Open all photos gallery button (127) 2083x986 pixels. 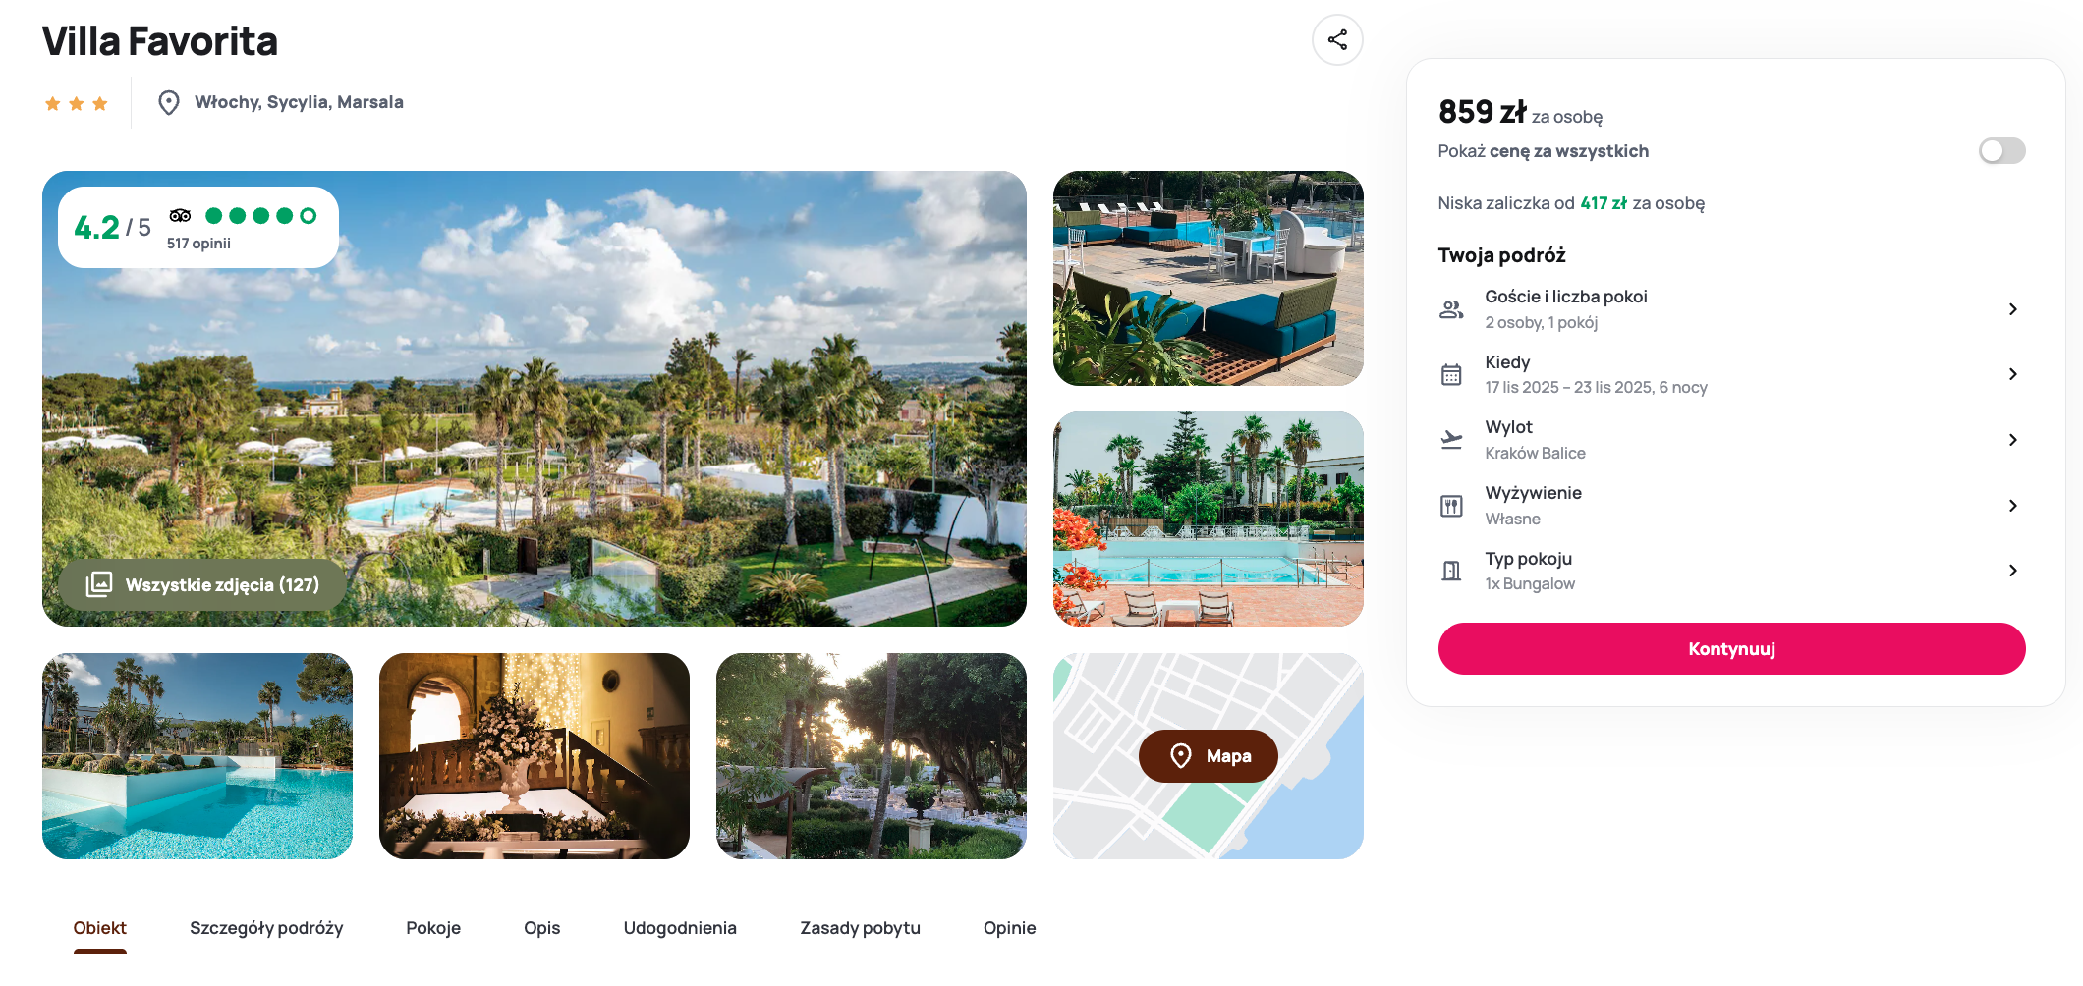[x=202, y=585]
